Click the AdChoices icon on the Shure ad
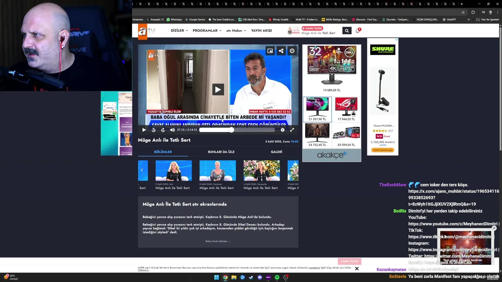This screenshot has height=282, width=502. point(397,40)
